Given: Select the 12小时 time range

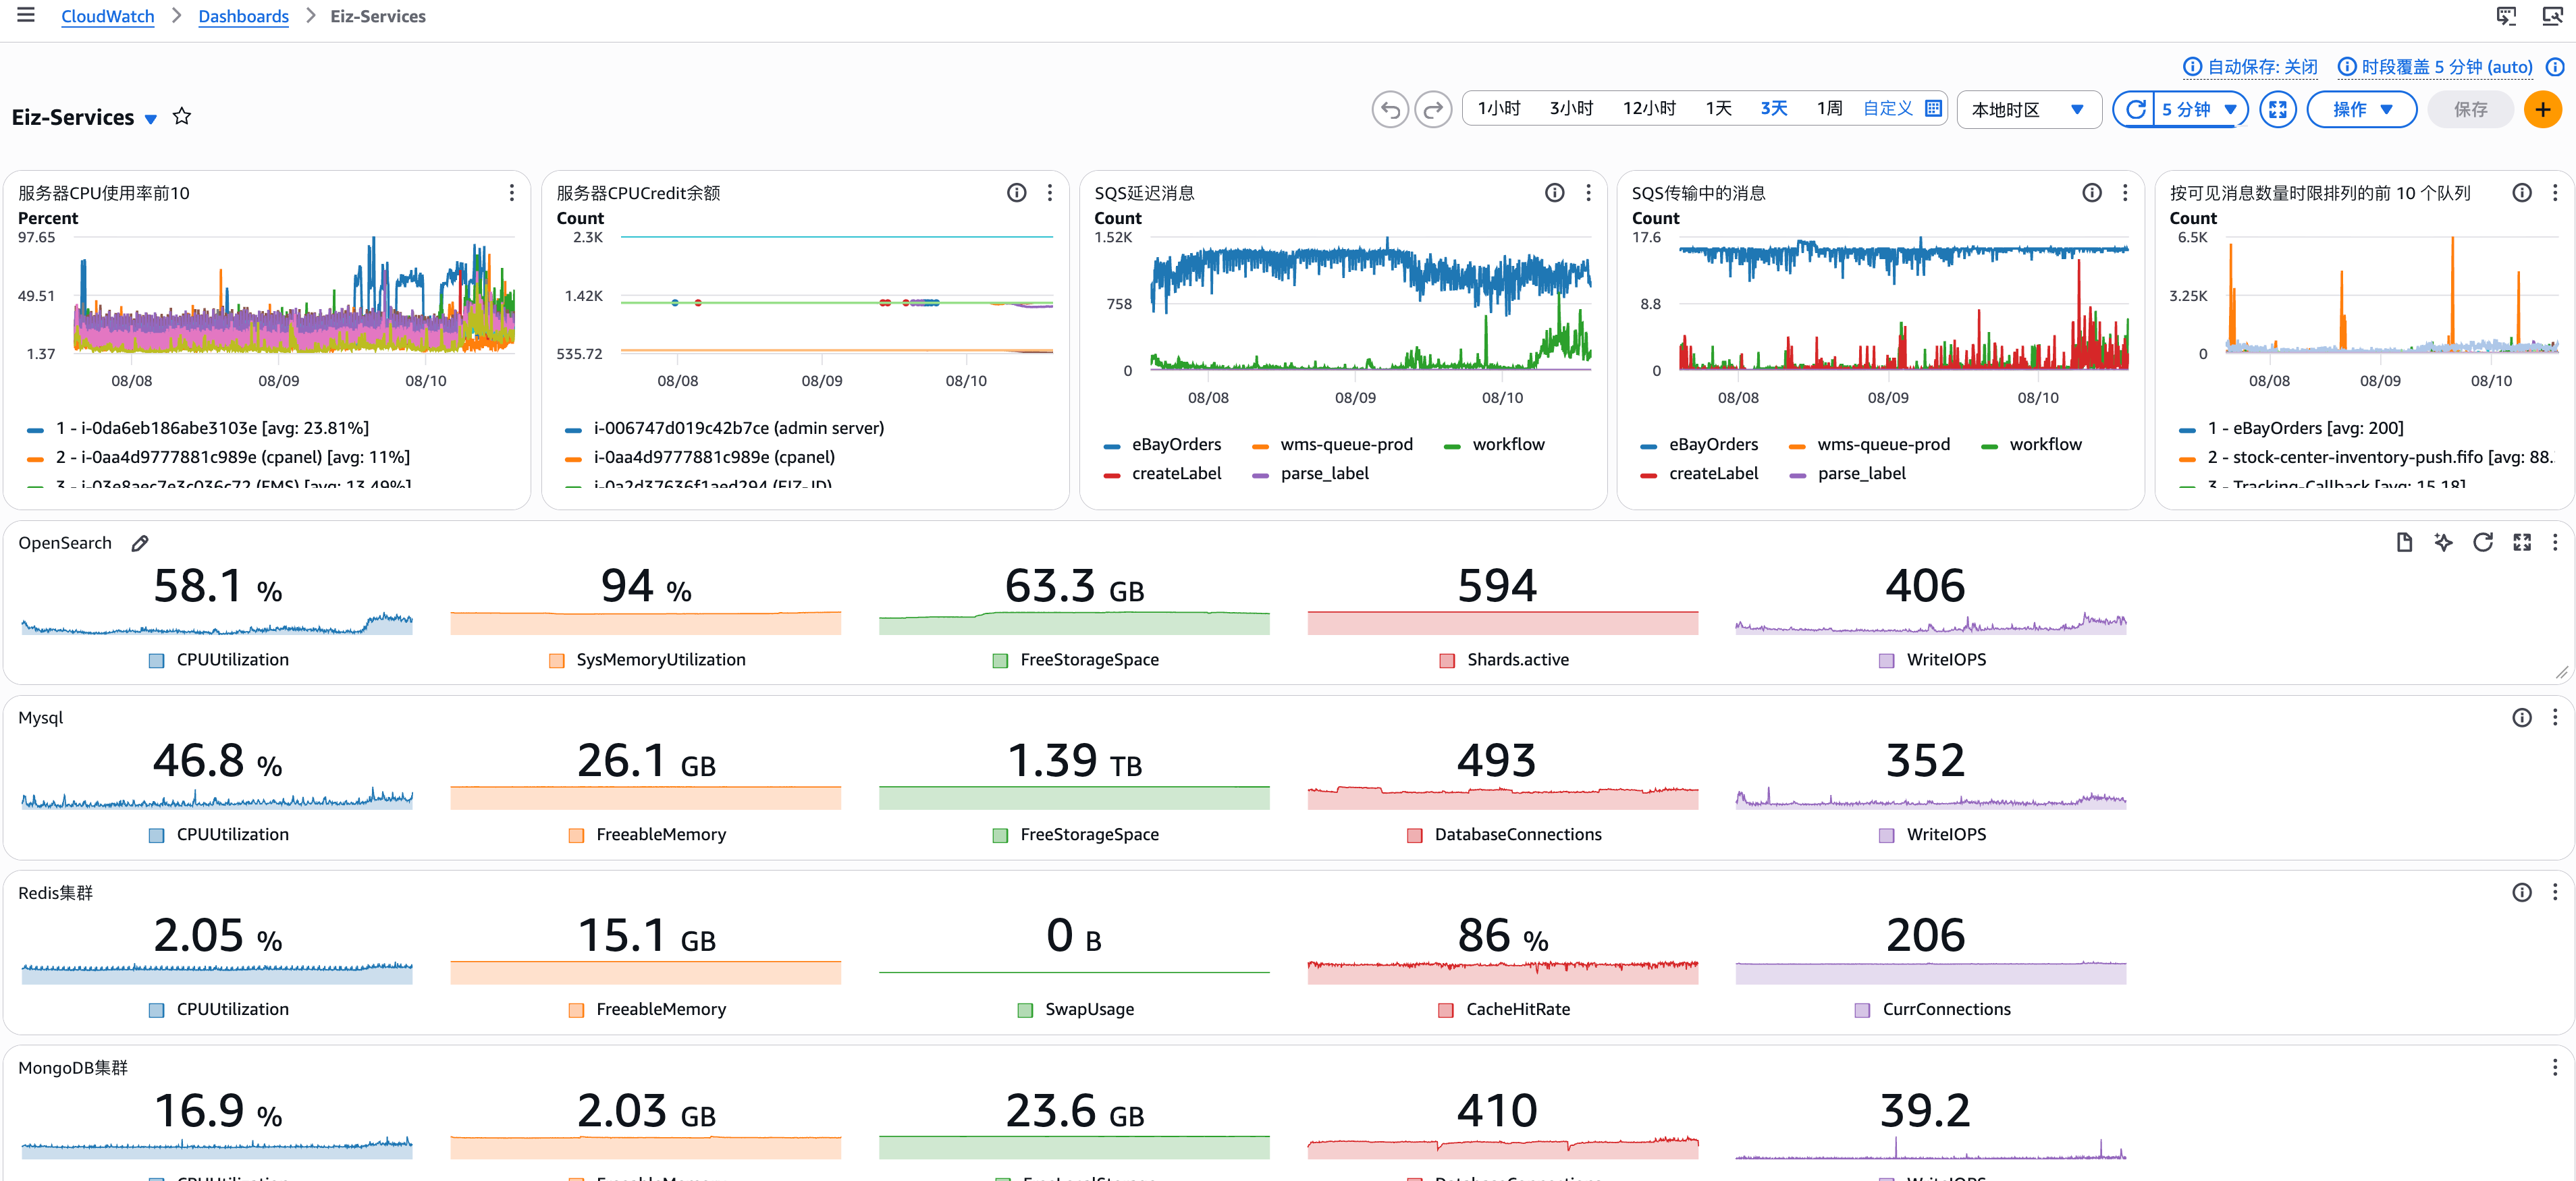Looking at the screenshot, I should pos(1648,108).
